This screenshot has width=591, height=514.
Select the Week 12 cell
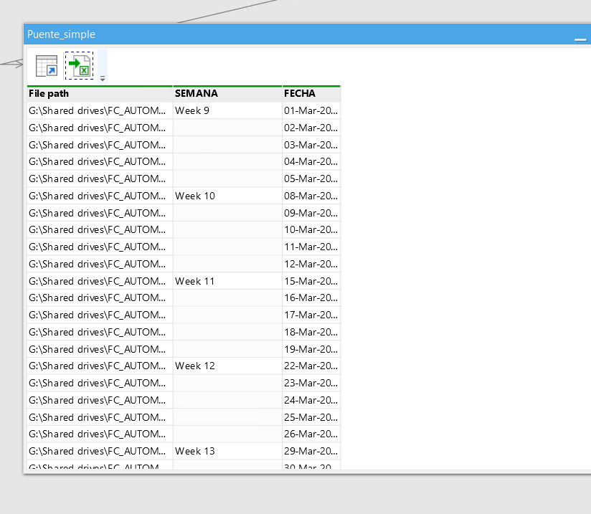tap(227, 366)
